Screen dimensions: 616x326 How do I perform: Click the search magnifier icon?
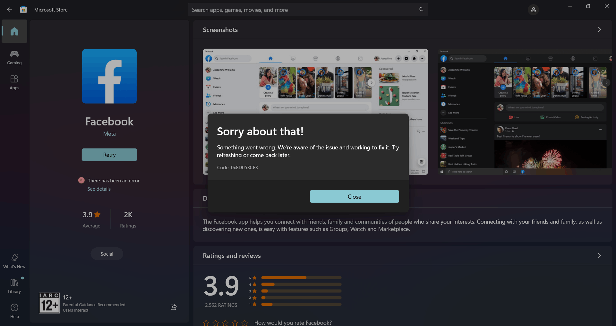click(x=421, y=10)
